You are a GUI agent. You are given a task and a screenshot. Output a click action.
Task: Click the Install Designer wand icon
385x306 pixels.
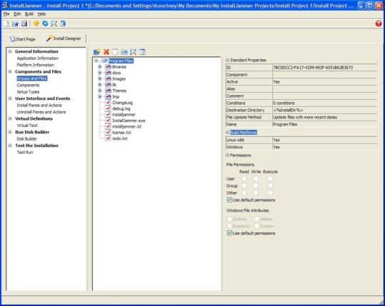(x=49, y=38)
